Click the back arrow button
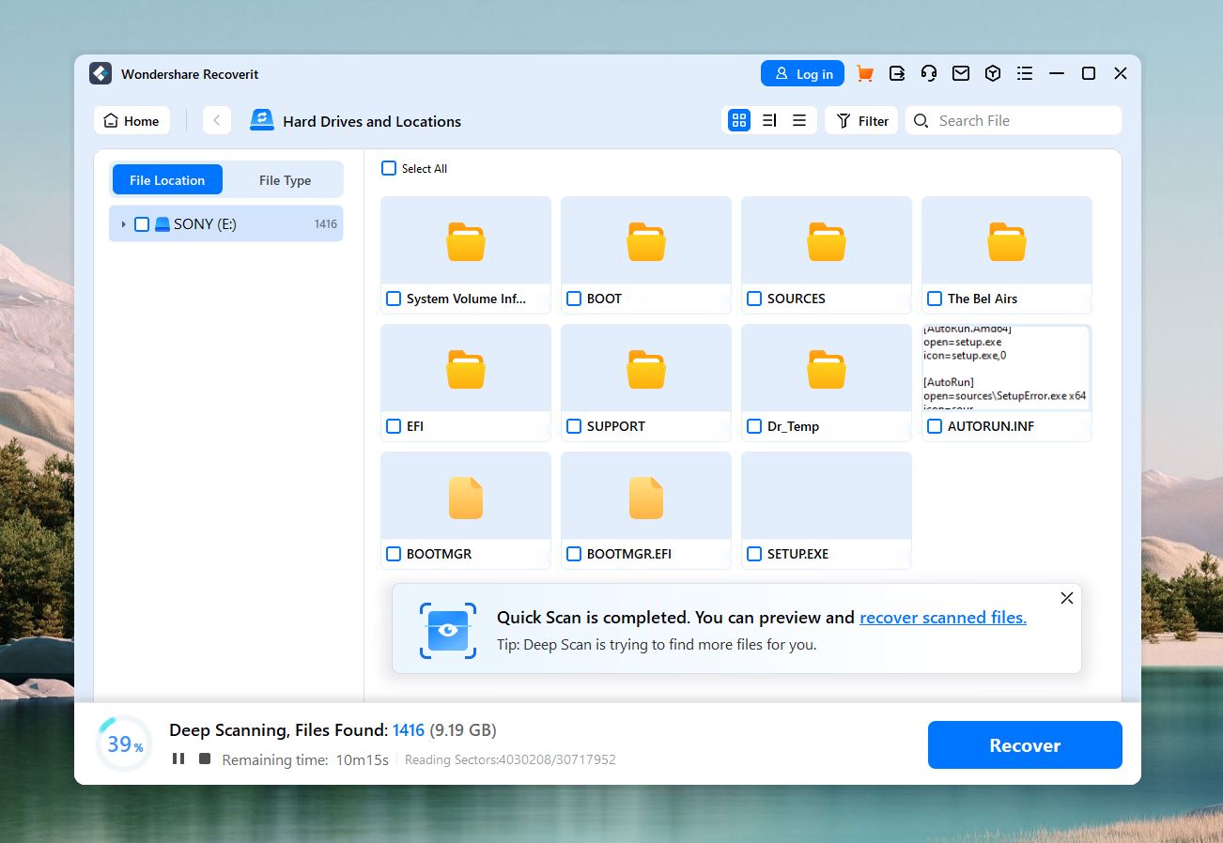This screenshot has height=843, width=1223. point(217,120)
